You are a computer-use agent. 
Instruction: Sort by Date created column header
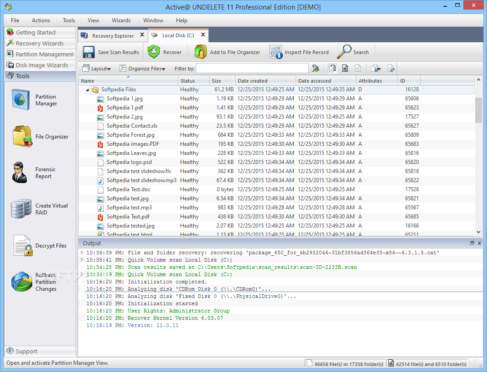[x=266, y=81]
